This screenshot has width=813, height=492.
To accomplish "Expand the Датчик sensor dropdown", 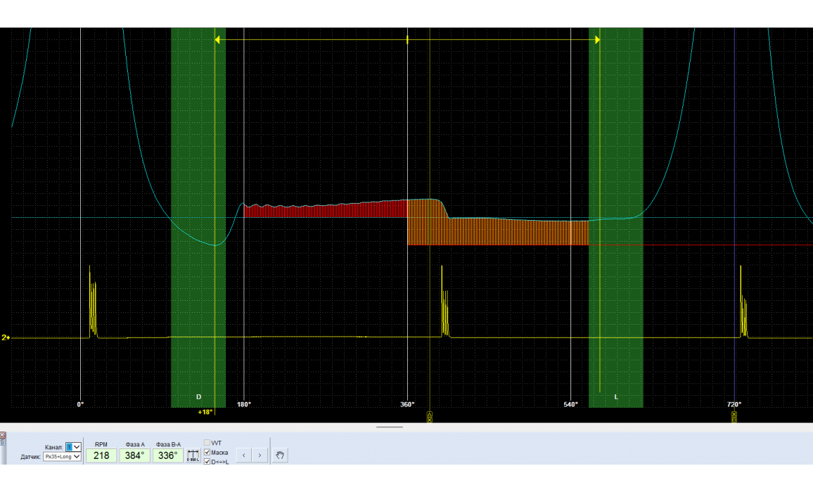I will (62, 457).
